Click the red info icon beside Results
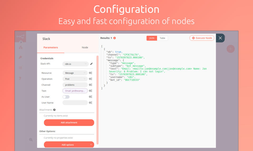 pyautogui.click(x=115, y=38)
